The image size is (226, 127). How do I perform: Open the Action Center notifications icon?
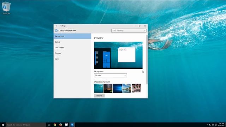click(216, 125)
